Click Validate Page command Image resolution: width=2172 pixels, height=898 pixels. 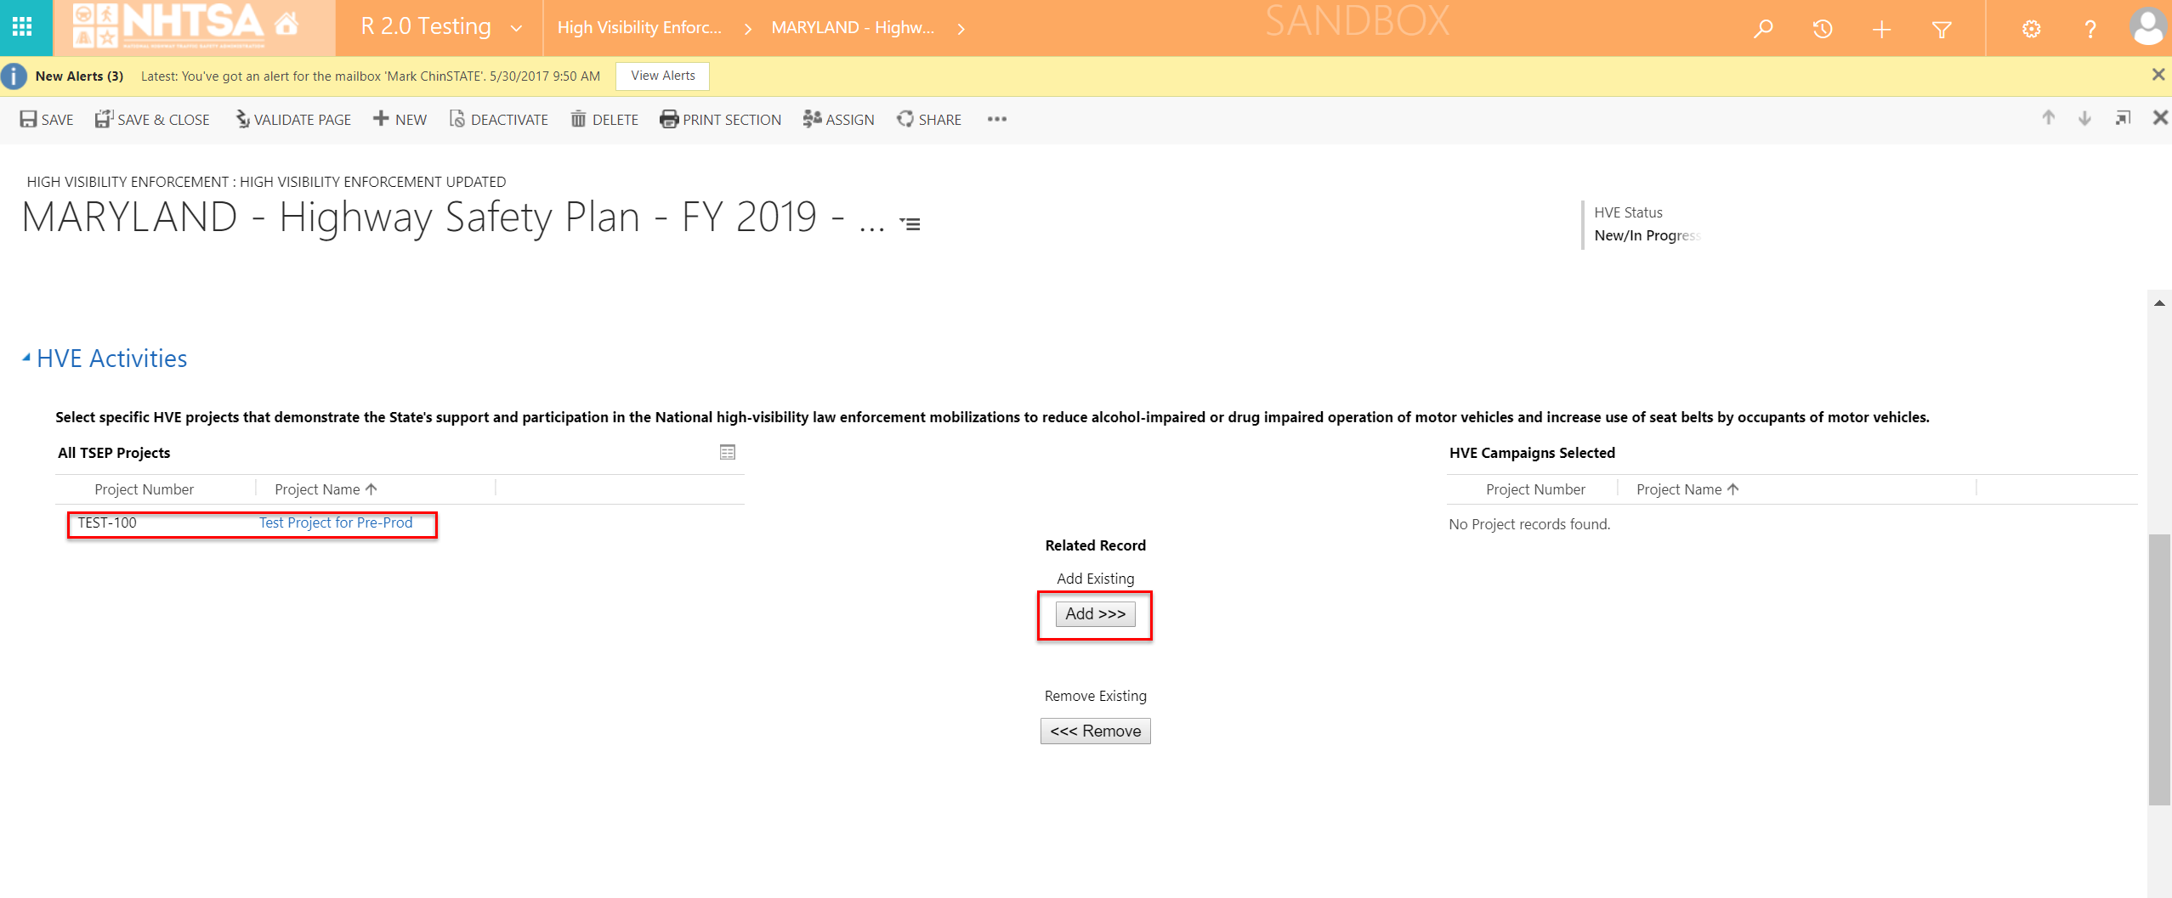click(293, 120)
